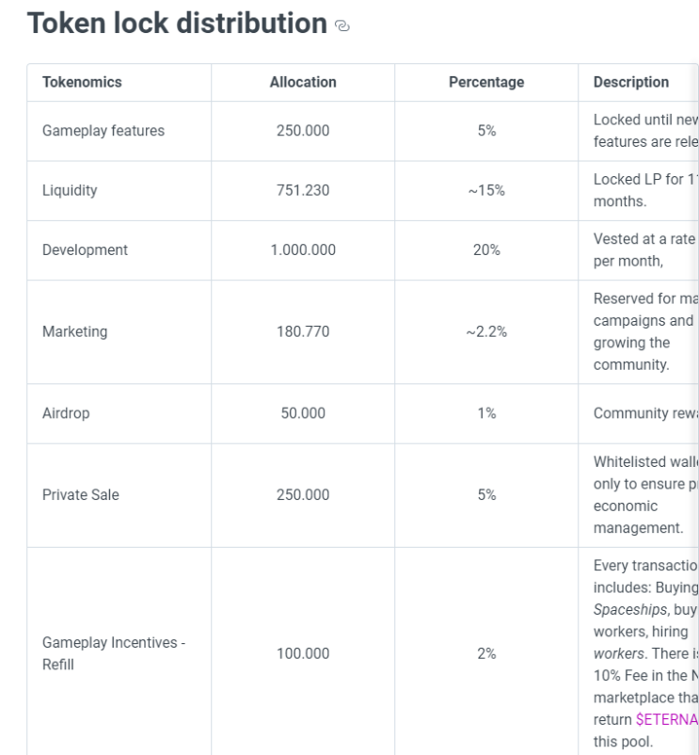
Task: Click the ~15% percentage cell
Action: (x=486, y=190)
